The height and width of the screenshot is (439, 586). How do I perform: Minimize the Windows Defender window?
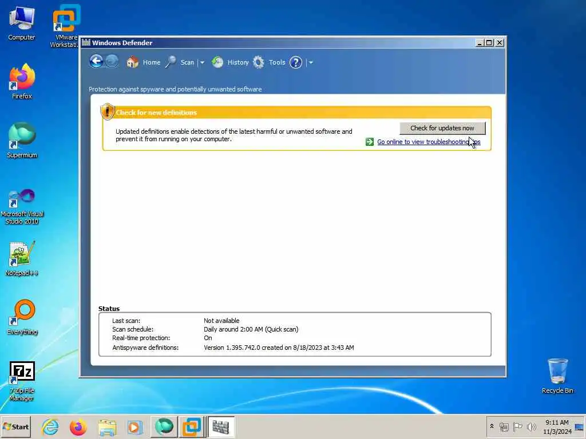click(480, 42)
